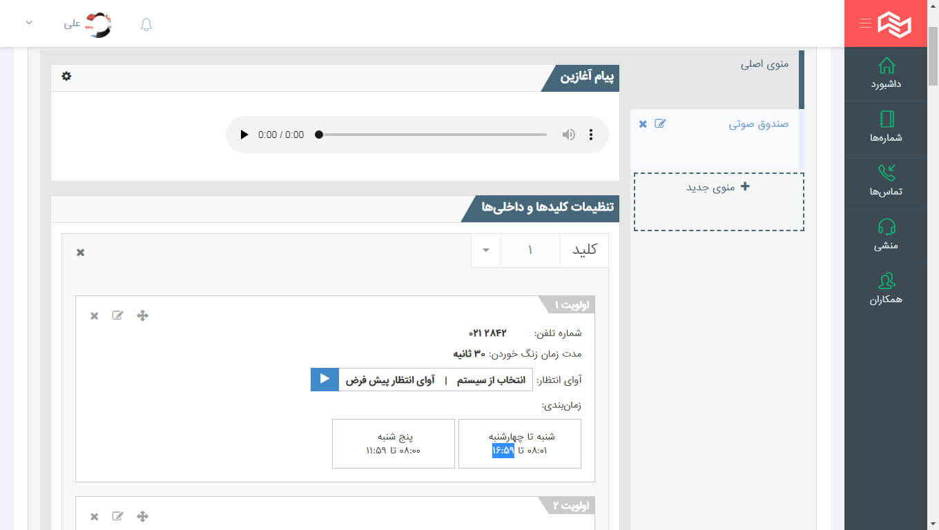939x530 pixels.
Task: Open audio player more options menu
Action: (591, 135)
